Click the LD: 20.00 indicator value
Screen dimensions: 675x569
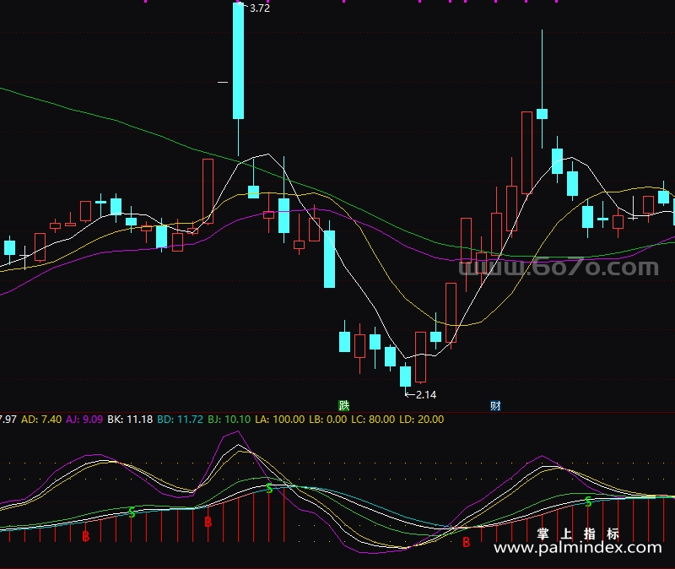[x=421, y=419]
